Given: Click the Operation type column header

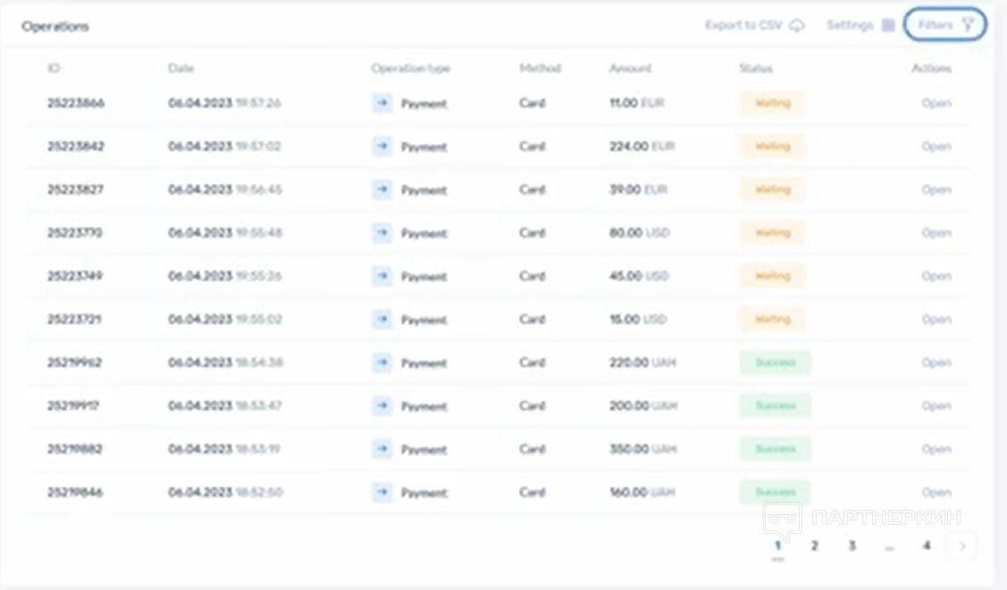Looking at the screenshot, I should pos(410,68).
